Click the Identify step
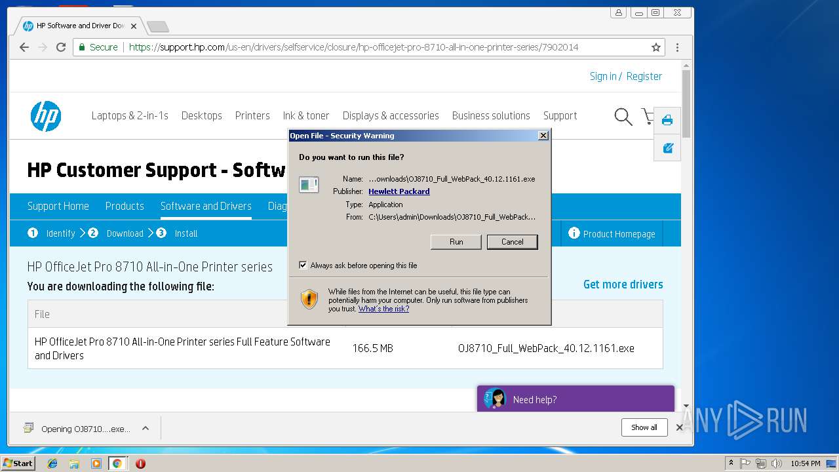The height and width of the screenshot is (472, 839). (x=60, y=233)
